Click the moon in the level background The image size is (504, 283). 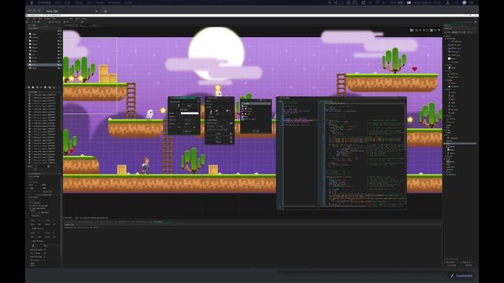216,53
